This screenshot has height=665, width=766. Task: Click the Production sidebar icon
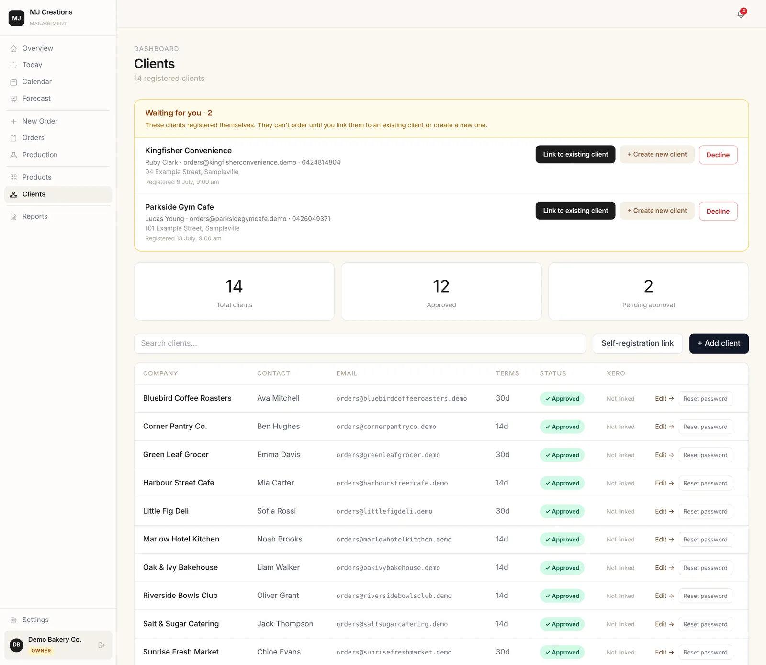point(13,155)
